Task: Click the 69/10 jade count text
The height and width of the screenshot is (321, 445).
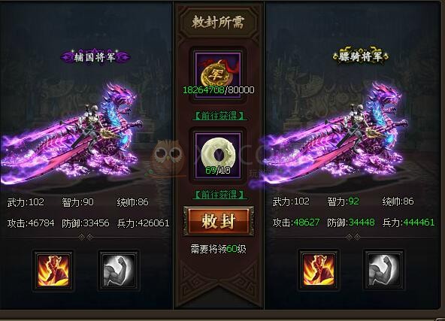Action: pos(218,171)
